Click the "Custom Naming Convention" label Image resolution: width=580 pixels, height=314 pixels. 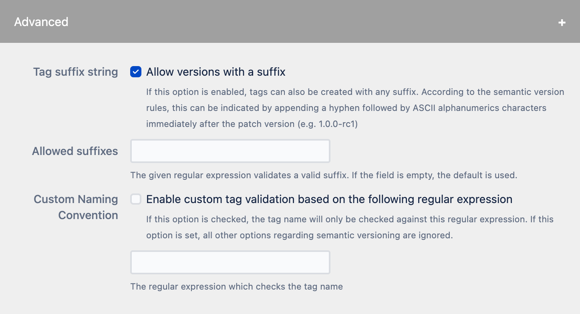tap(76, 207)
